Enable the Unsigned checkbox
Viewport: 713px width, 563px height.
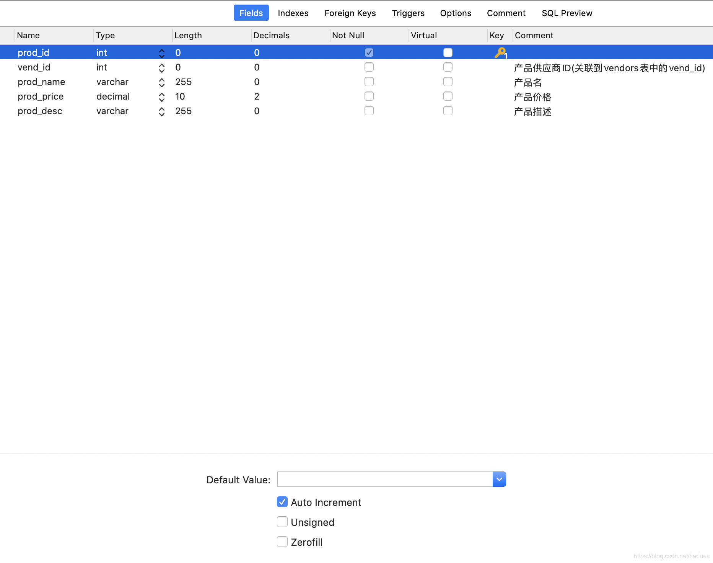(282, 522)
